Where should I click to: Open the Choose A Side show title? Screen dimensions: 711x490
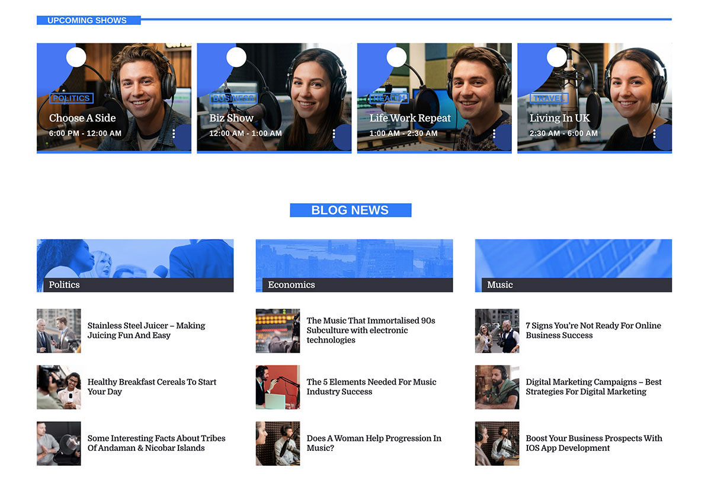click(82, 118)
